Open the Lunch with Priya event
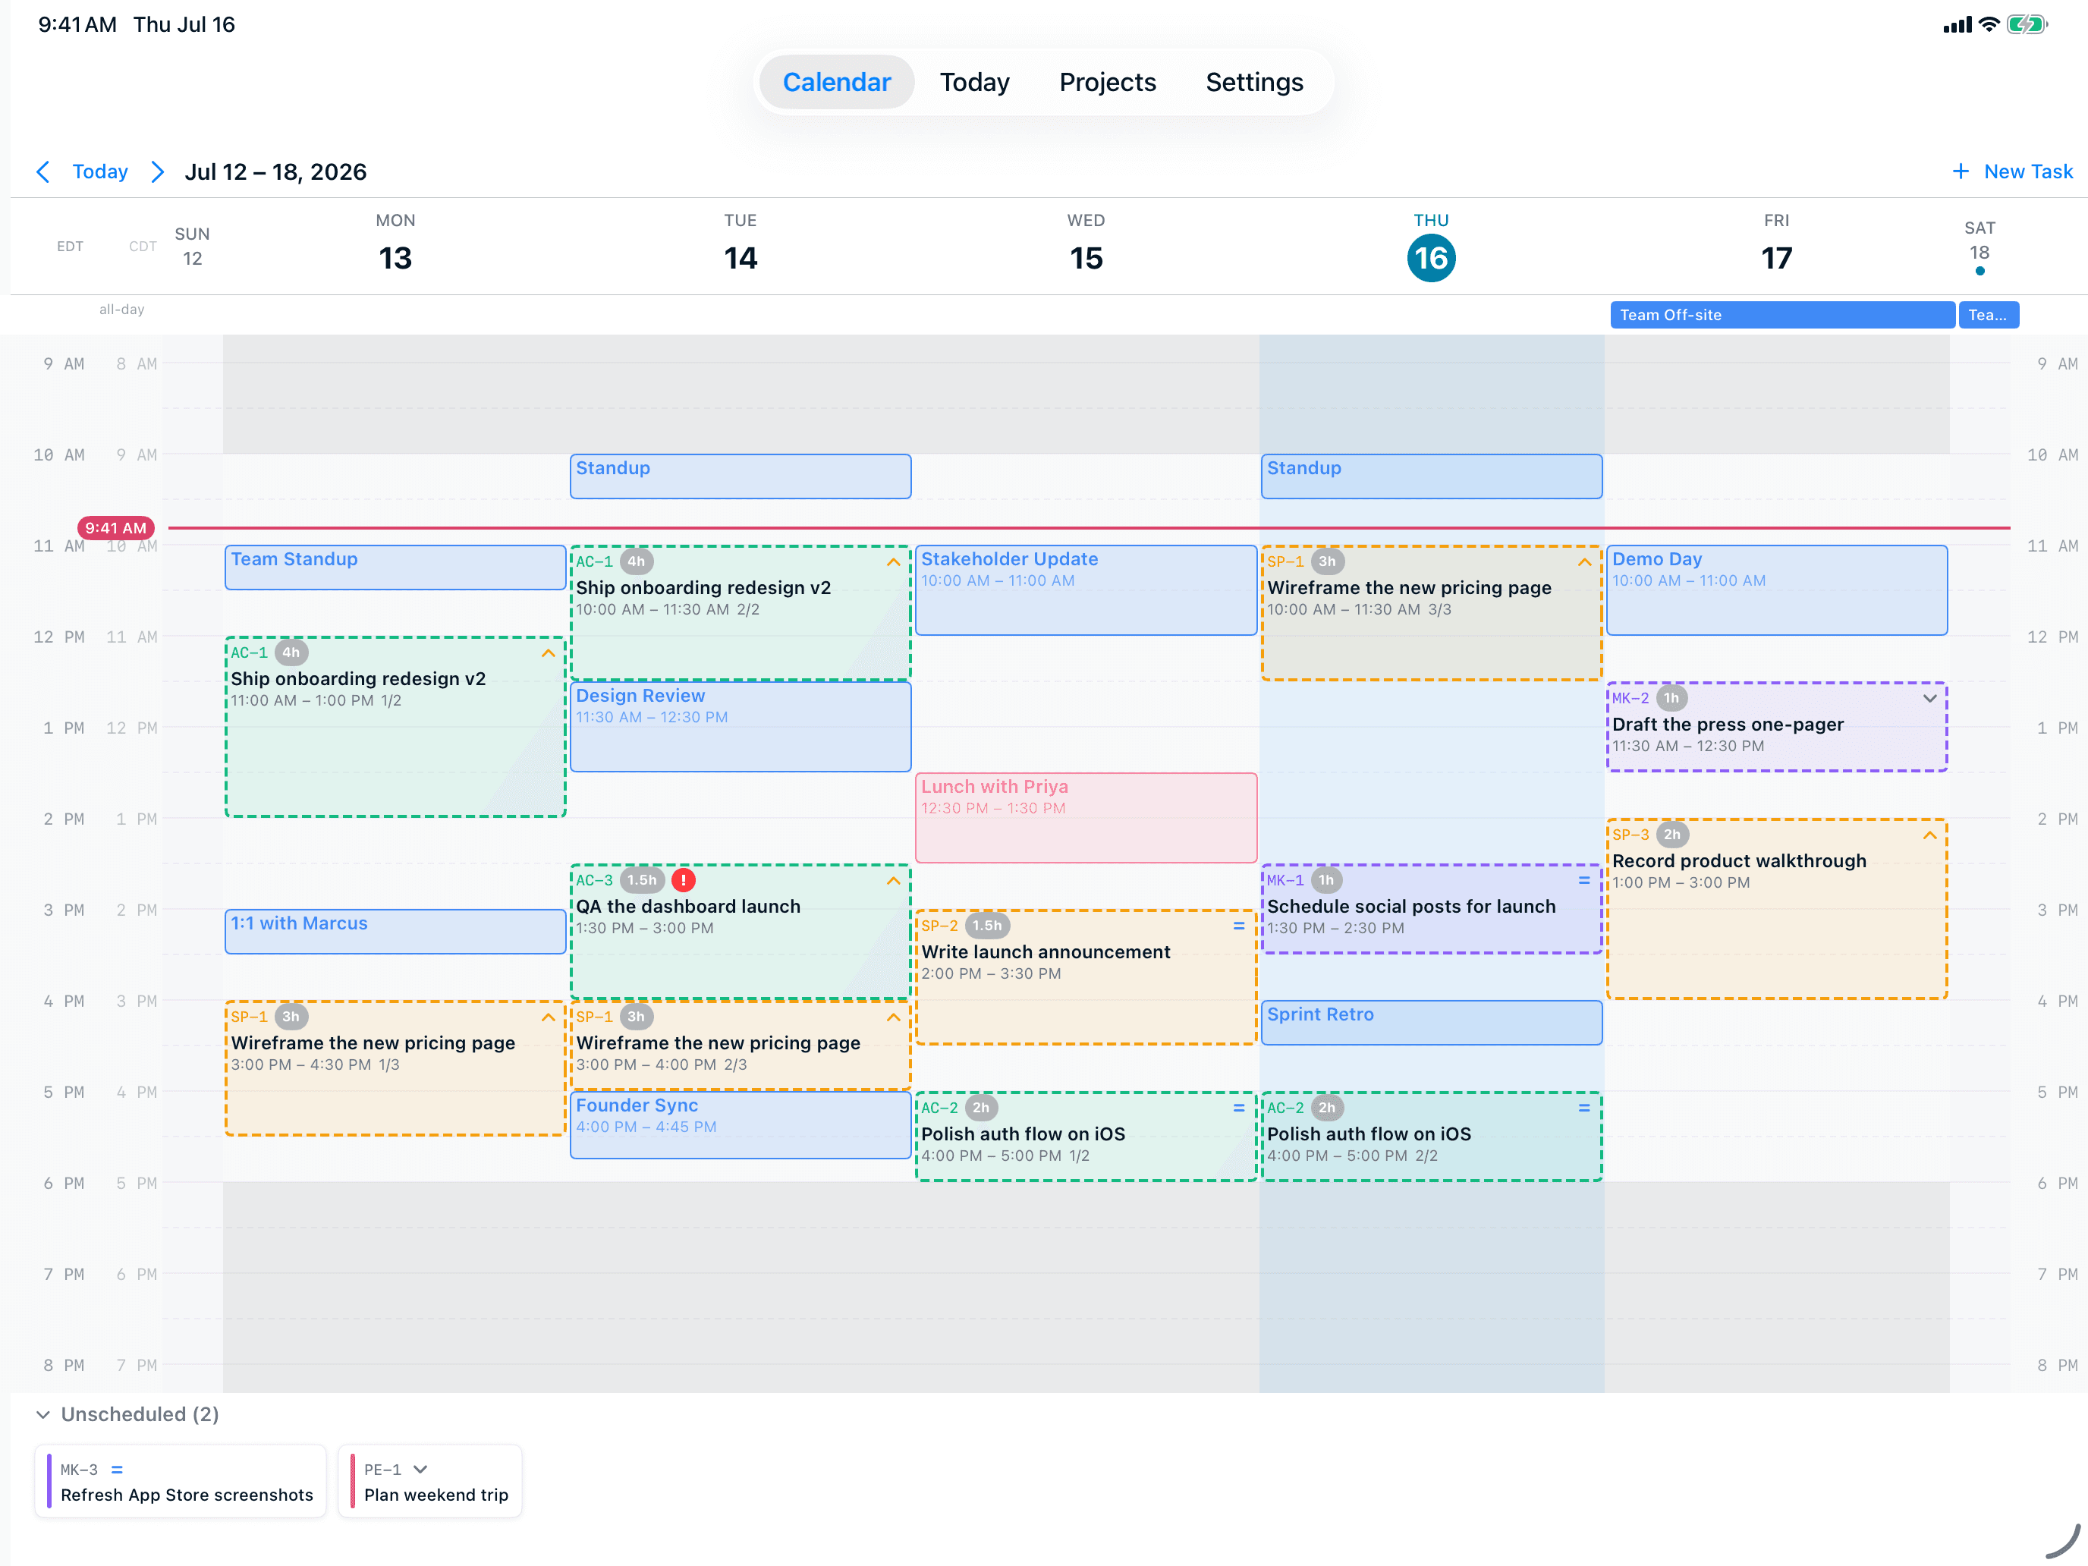Viewport: 2088px width, 1566px height. click(x=1086, y=817)
